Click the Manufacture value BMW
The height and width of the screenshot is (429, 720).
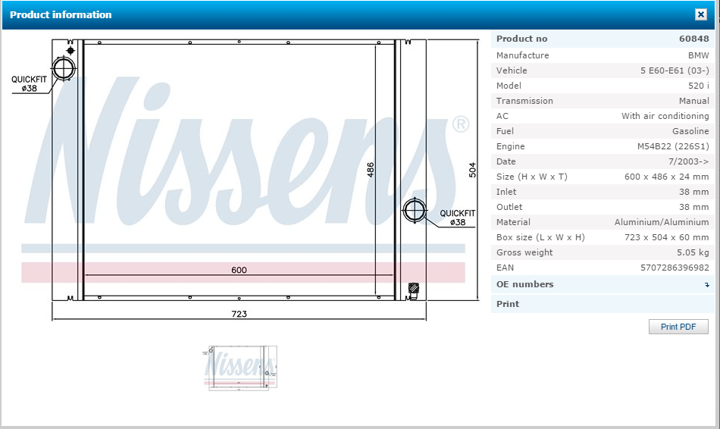point(699,55)
